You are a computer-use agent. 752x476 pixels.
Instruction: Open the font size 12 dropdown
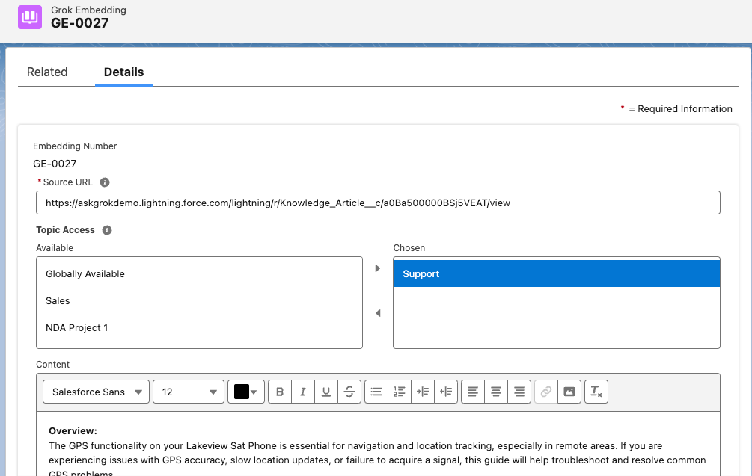pyautogui.click(x=189, y=392)
